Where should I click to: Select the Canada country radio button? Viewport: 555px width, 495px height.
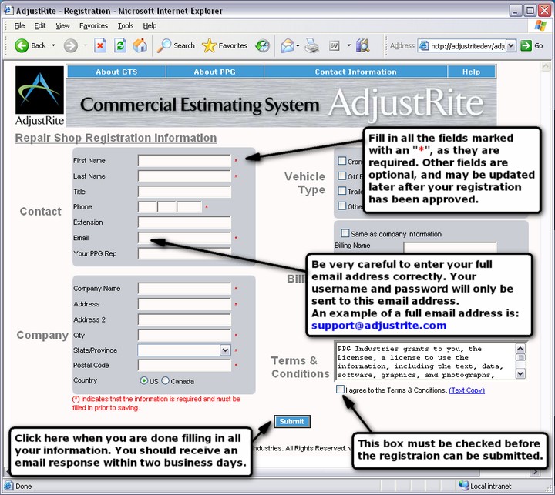point(165,381)
